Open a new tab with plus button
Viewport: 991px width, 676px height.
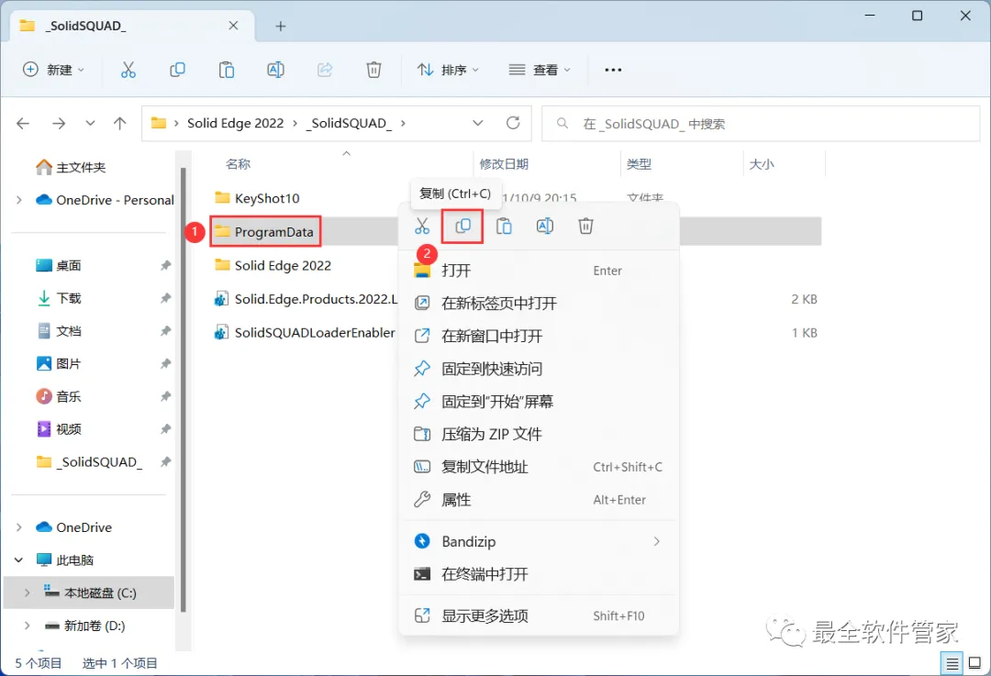281,26
